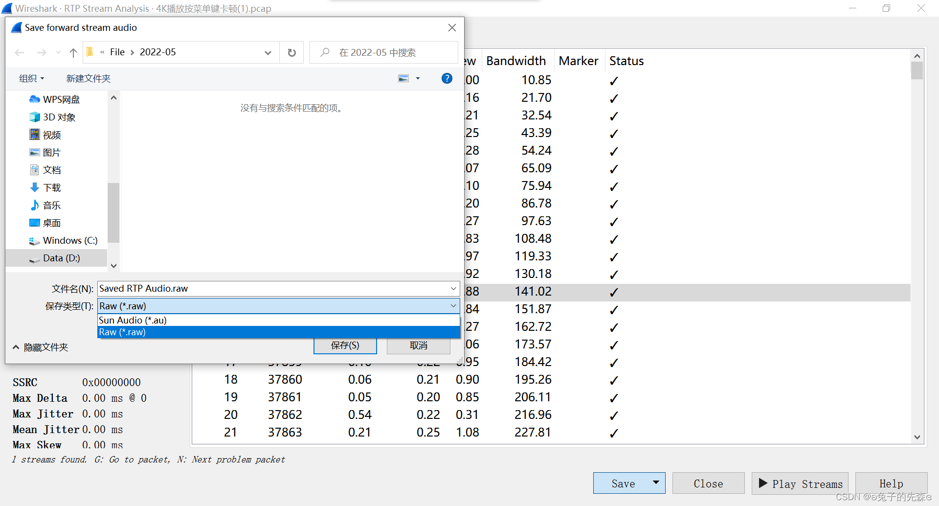Select 3D 对象 in the sidebar
939x506 pixels.
(x=59, y=117)
